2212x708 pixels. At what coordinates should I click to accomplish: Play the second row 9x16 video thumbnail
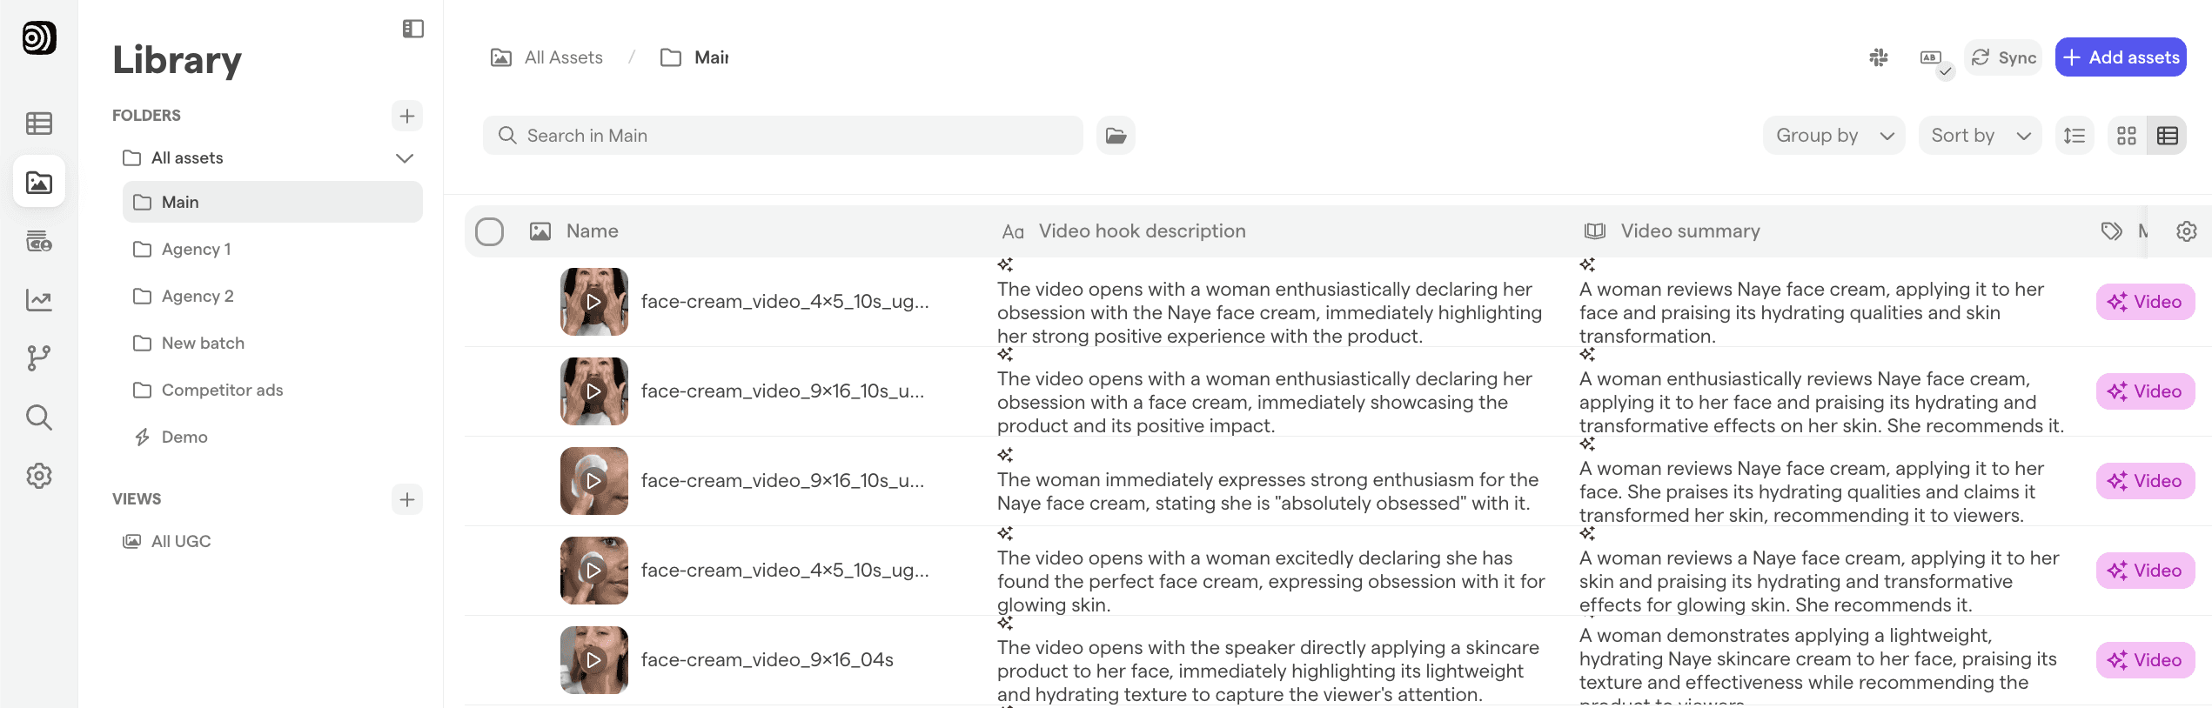(x=594, y=391)
